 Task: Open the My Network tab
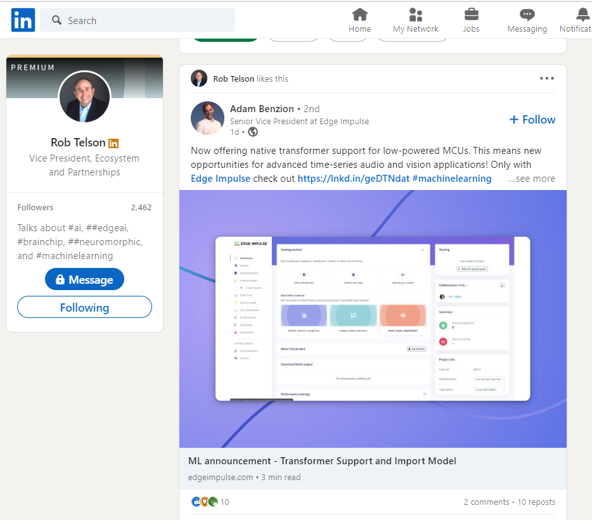click(x=415, y=20)
